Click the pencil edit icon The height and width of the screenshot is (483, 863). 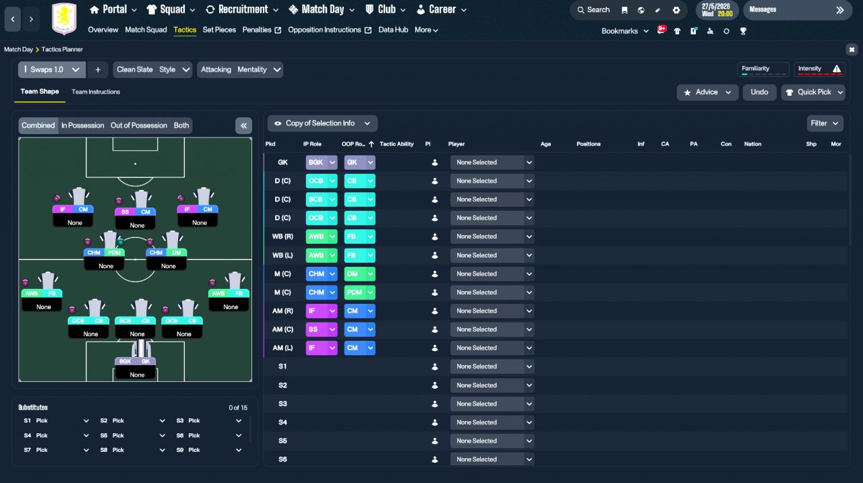click(658, 10)
